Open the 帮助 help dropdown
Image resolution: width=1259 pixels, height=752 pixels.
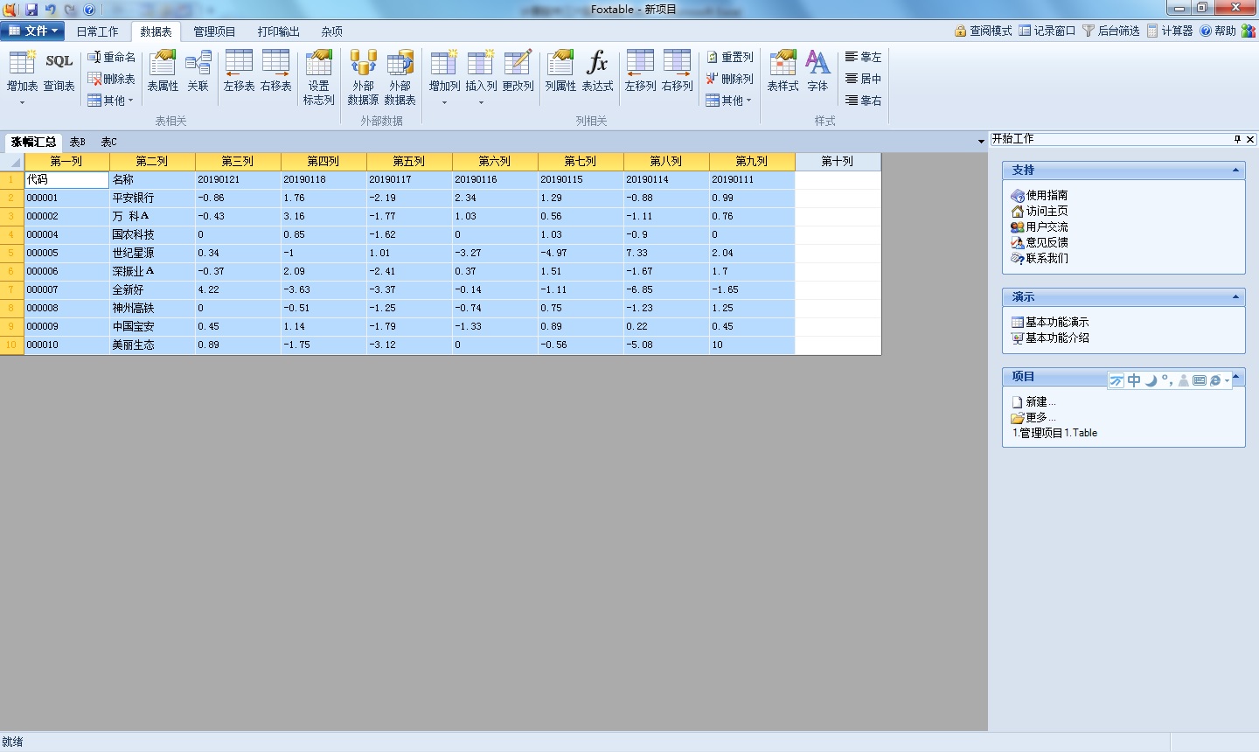1218,31
